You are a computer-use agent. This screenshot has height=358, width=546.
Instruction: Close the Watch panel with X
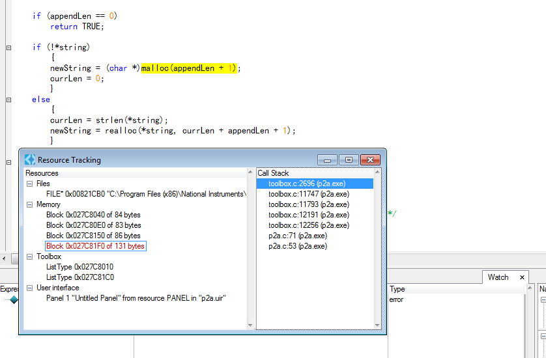(522, 277)
